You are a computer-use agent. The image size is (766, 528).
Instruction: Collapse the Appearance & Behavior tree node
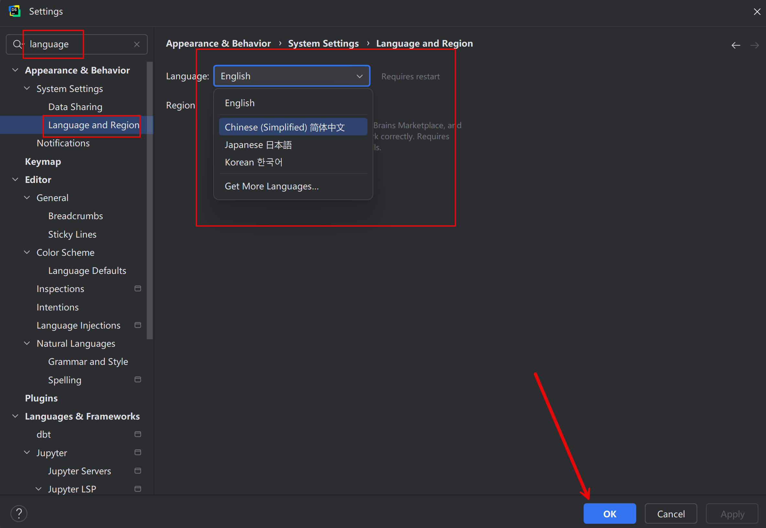[x=15, y=70]
